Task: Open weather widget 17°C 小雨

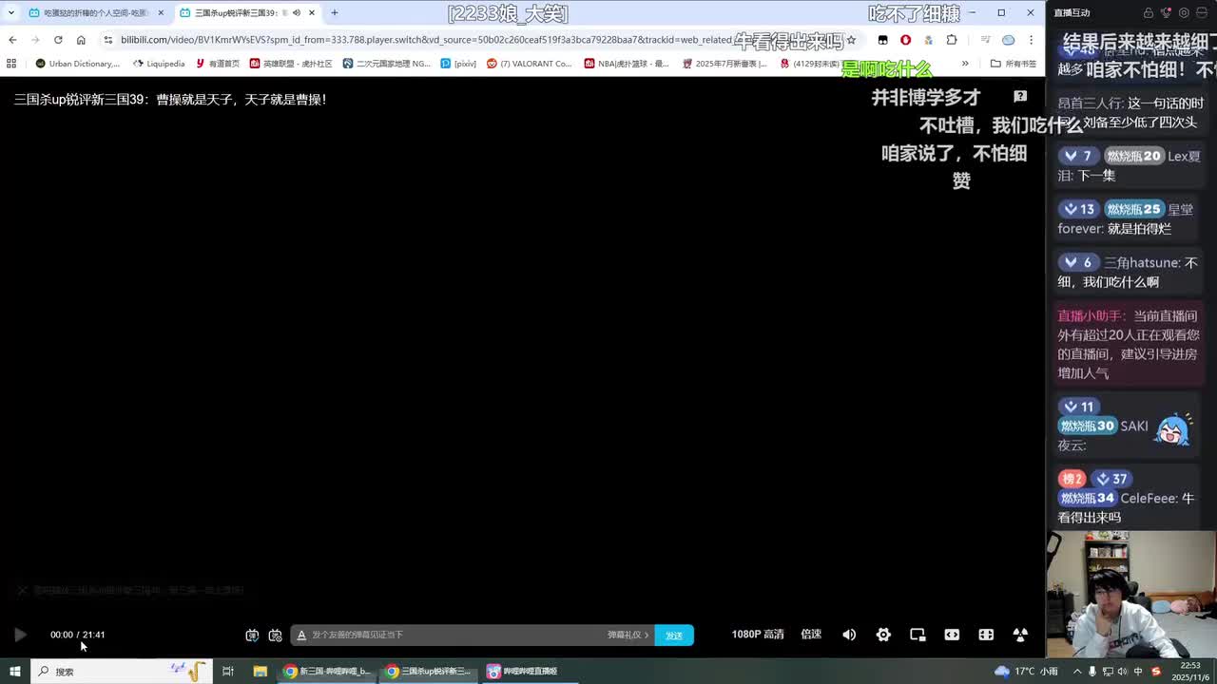Action: click(1026, 671)
